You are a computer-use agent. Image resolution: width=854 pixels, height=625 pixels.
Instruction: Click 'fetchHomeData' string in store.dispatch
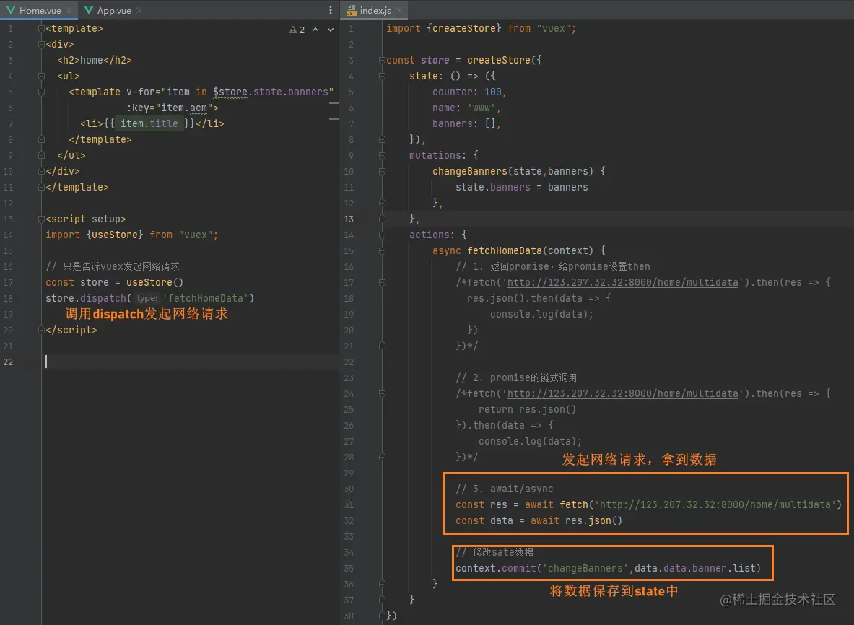[206, 298]
